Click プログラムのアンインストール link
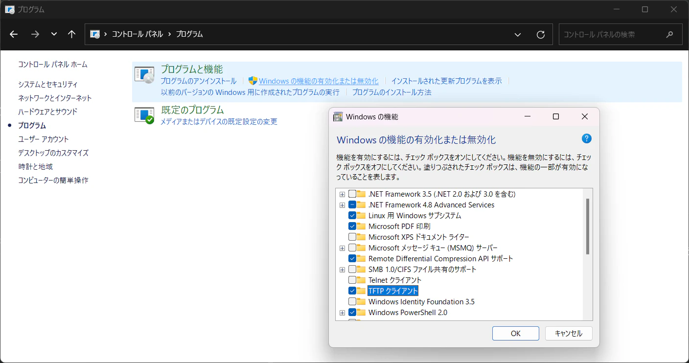Screen dimensions: 689x363 [x=199, y=81]
